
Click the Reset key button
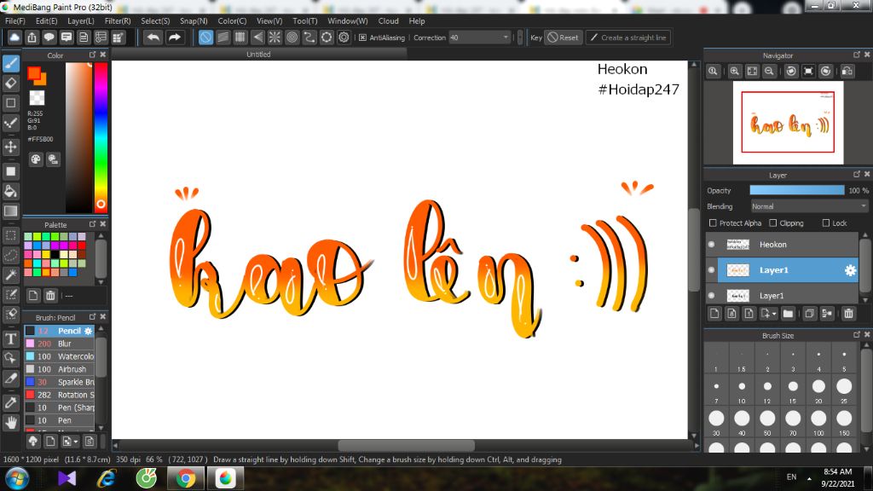pyautogui.click(x=563, y=38)
